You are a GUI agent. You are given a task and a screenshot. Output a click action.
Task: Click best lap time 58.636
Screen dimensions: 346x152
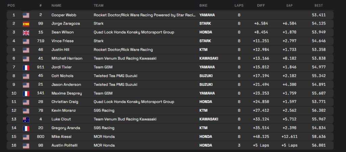coord(319,137)
